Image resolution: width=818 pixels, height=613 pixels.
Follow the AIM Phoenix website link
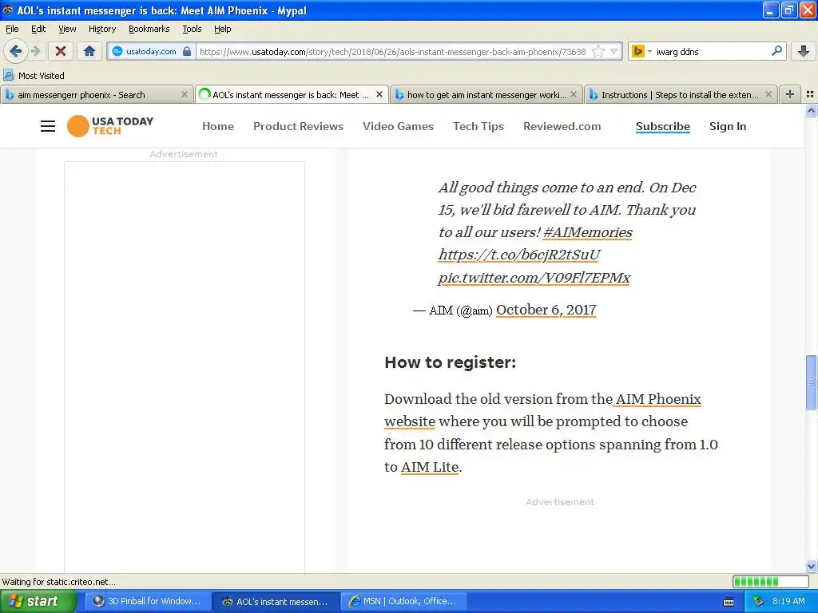click(658, 399)
